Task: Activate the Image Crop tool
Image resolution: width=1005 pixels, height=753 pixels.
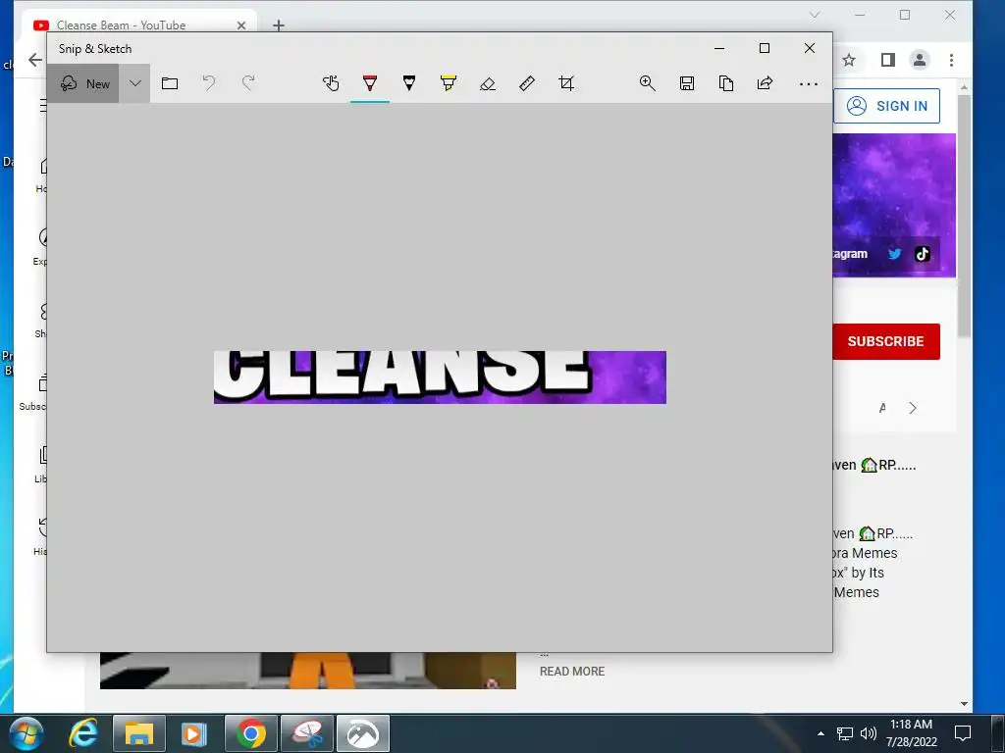Action: tap(566, 83)
